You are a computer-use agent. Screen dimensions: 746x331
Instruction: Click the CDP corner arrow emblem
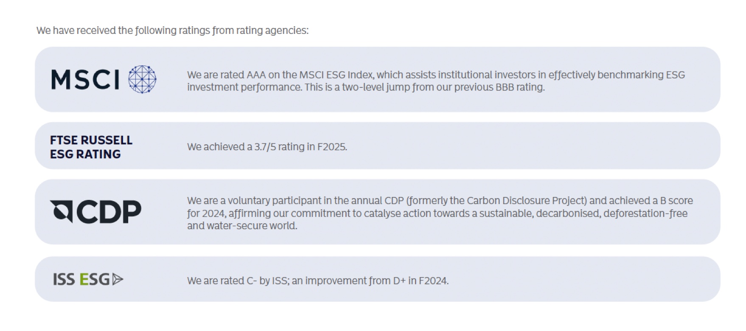point(61,211)
